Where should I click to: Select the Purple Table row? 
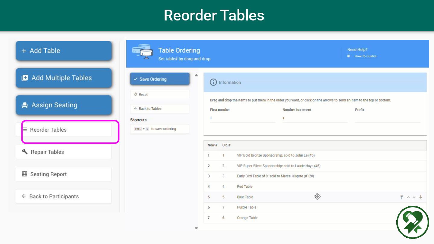[x=315, y=207]
